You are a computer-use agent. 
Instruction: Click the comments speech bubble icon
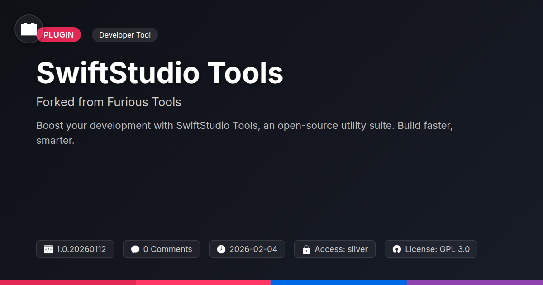135,249
